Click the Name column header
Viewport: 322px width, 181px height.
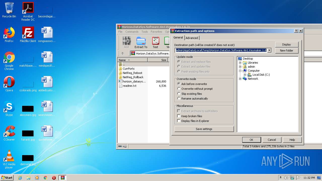click(x=132, y=60)
